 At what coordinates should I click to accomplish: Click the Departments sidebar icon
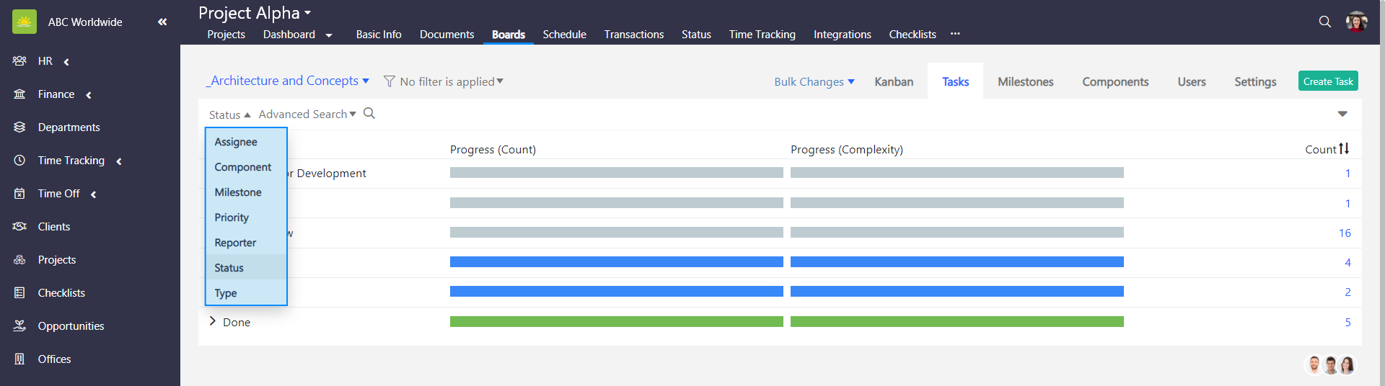pos(19,127)
